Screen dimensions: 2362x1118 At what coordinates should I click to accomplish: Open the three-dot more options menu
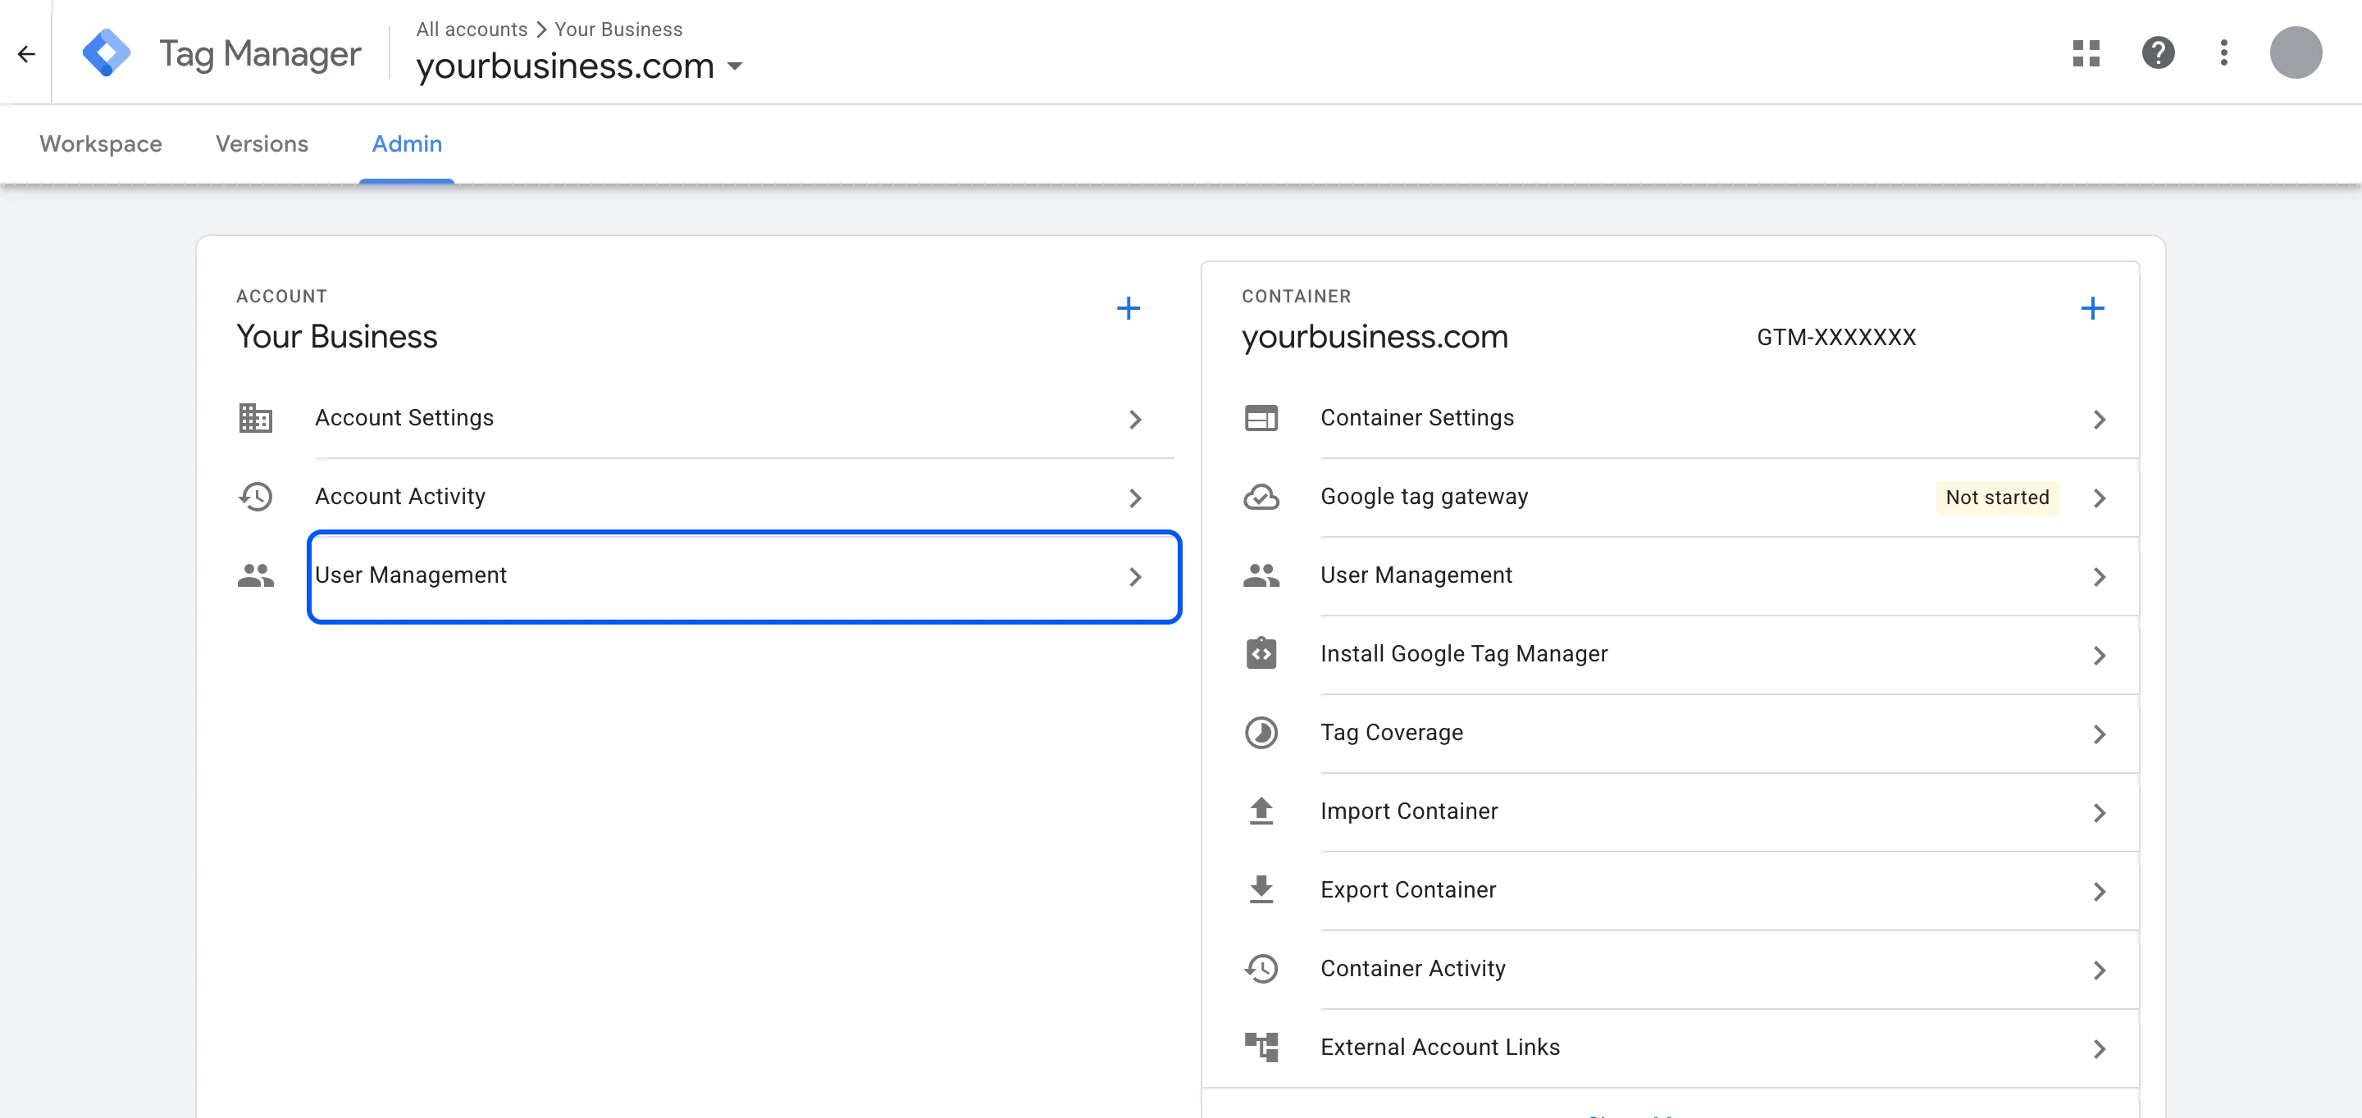pyautogui.click(x=2223, y=53)
